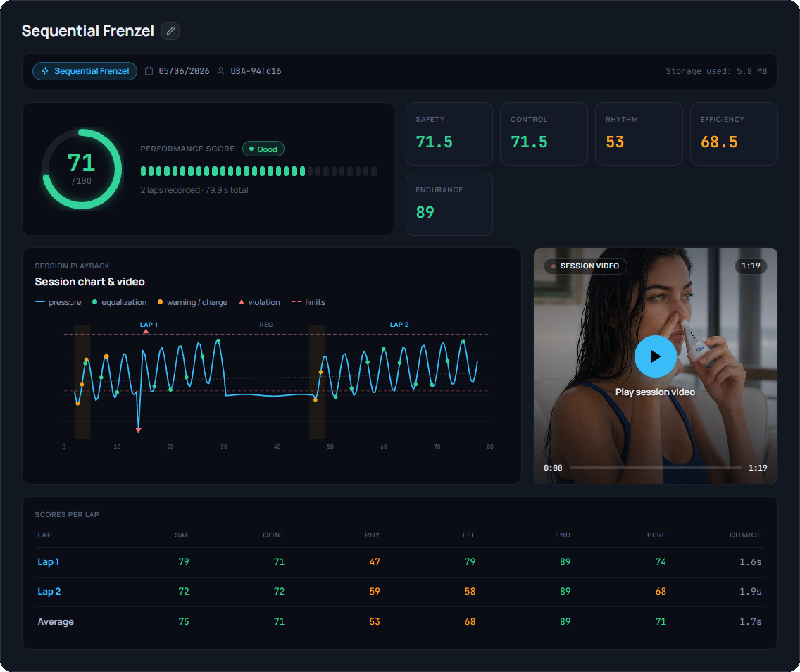Click the lightning bolt icon in session tag

[x=45, y=71]
